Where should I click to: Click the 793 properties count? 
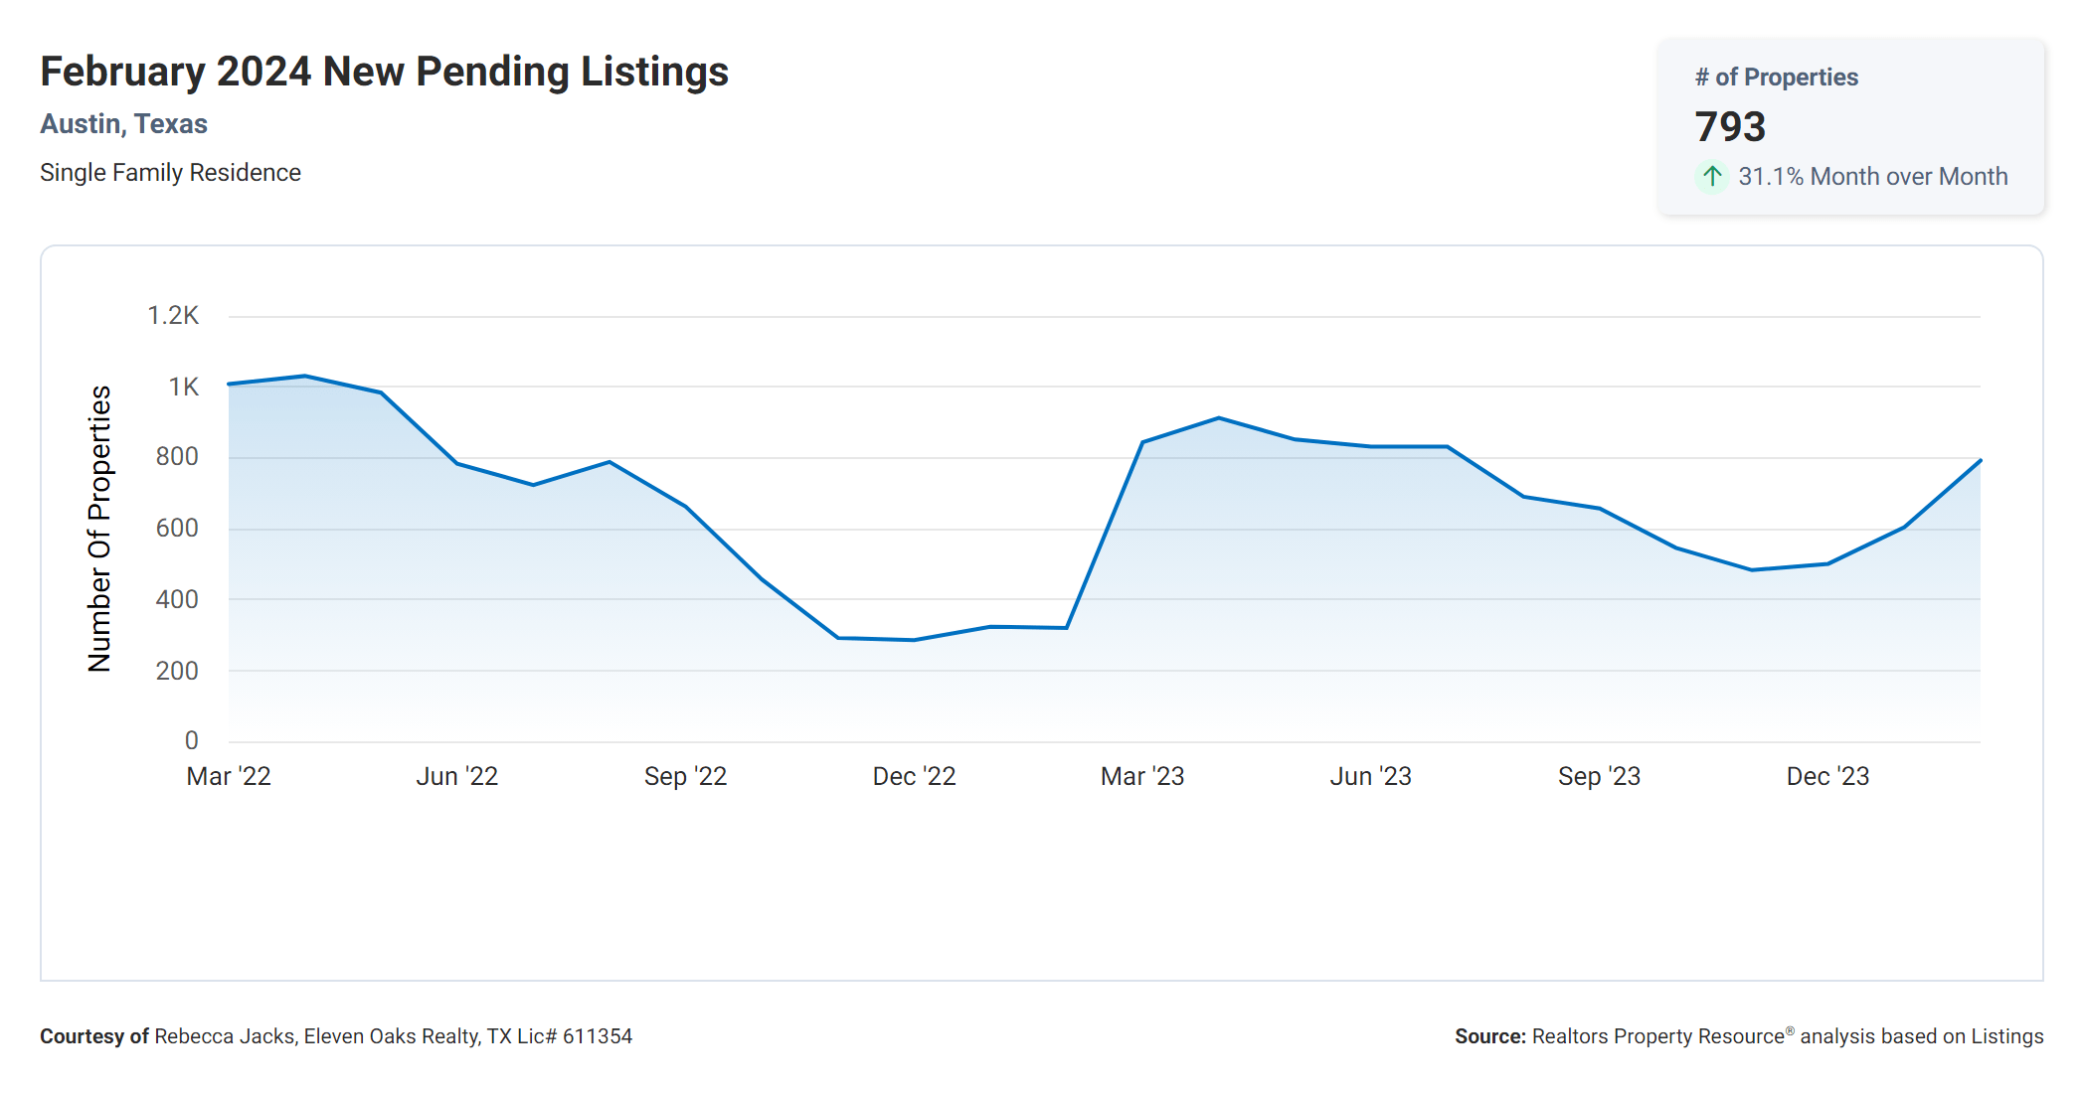pyautogui.click(x=1730, y=127)
